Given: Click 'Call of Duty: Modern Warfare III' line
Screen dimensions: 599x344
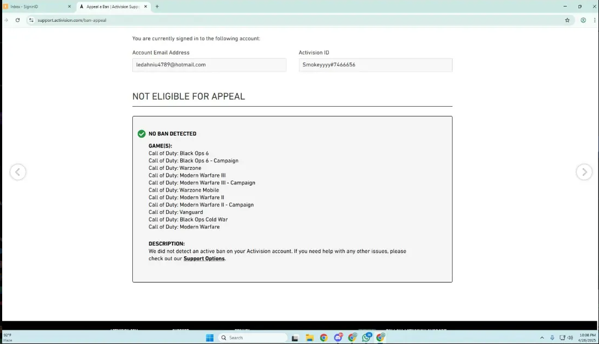Looking at the screenshot, I should click(187, 175).
